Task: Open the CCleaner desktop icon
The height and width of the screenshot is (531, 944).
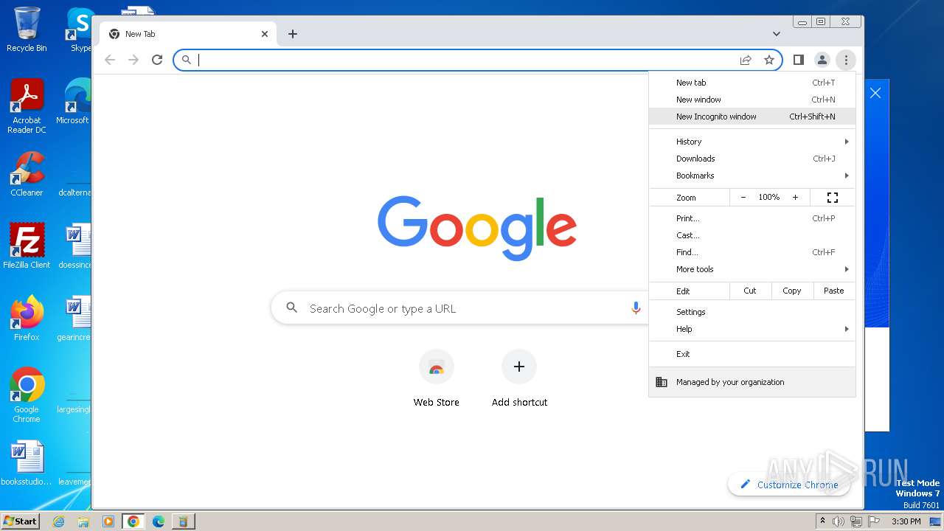Action: point(27,174)
